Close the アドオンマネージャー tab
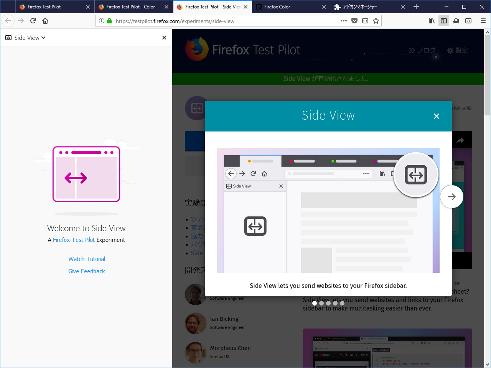Viewport: 491px width, 368px height. [403, 7]
